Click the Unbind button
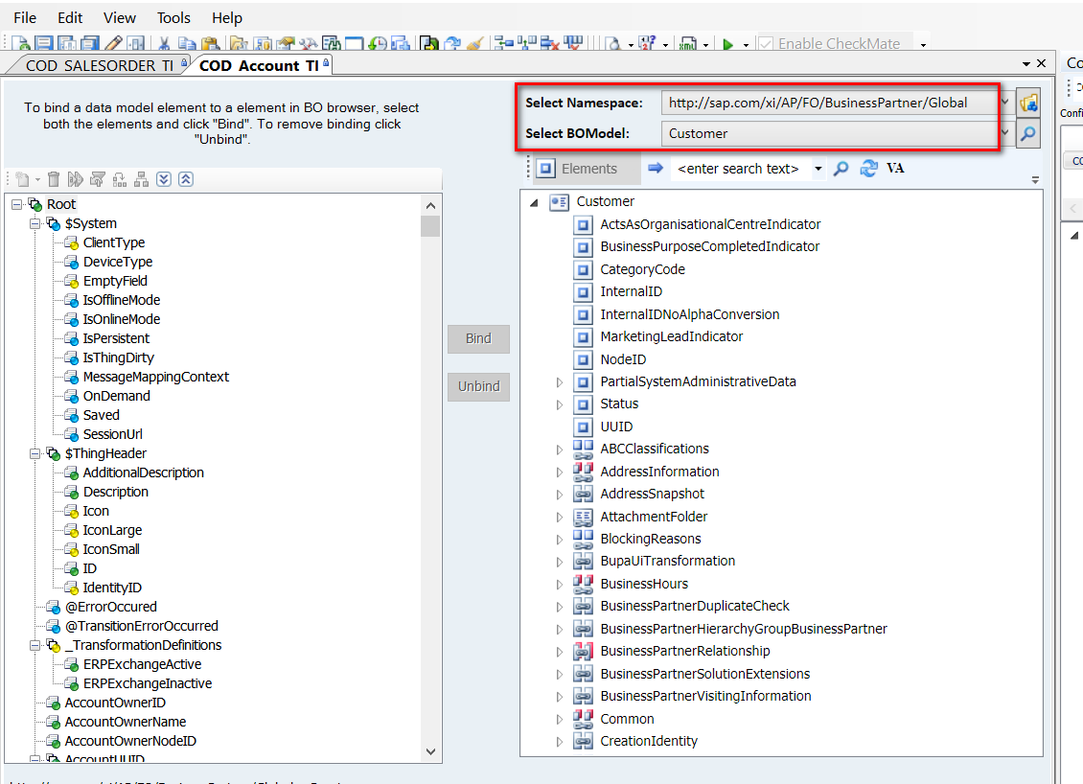Image resolution: width=1083 pixels, height=784 pixels. [x=478, y=386]
